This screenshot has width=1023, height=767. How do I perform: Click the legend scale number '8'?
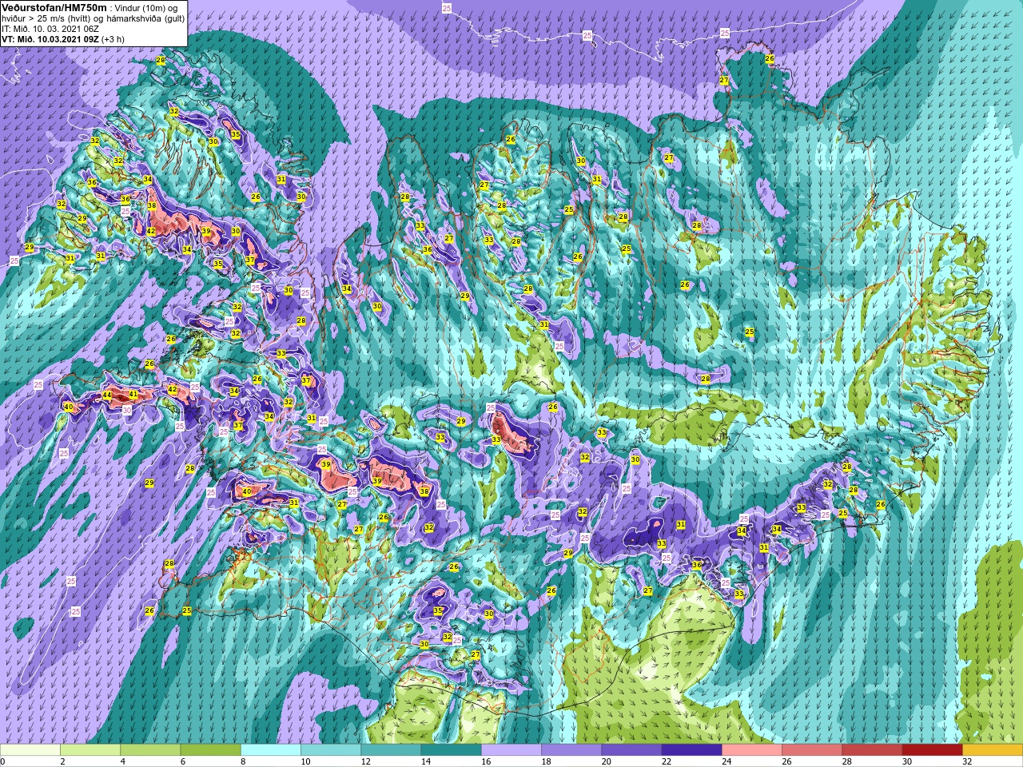243,762
